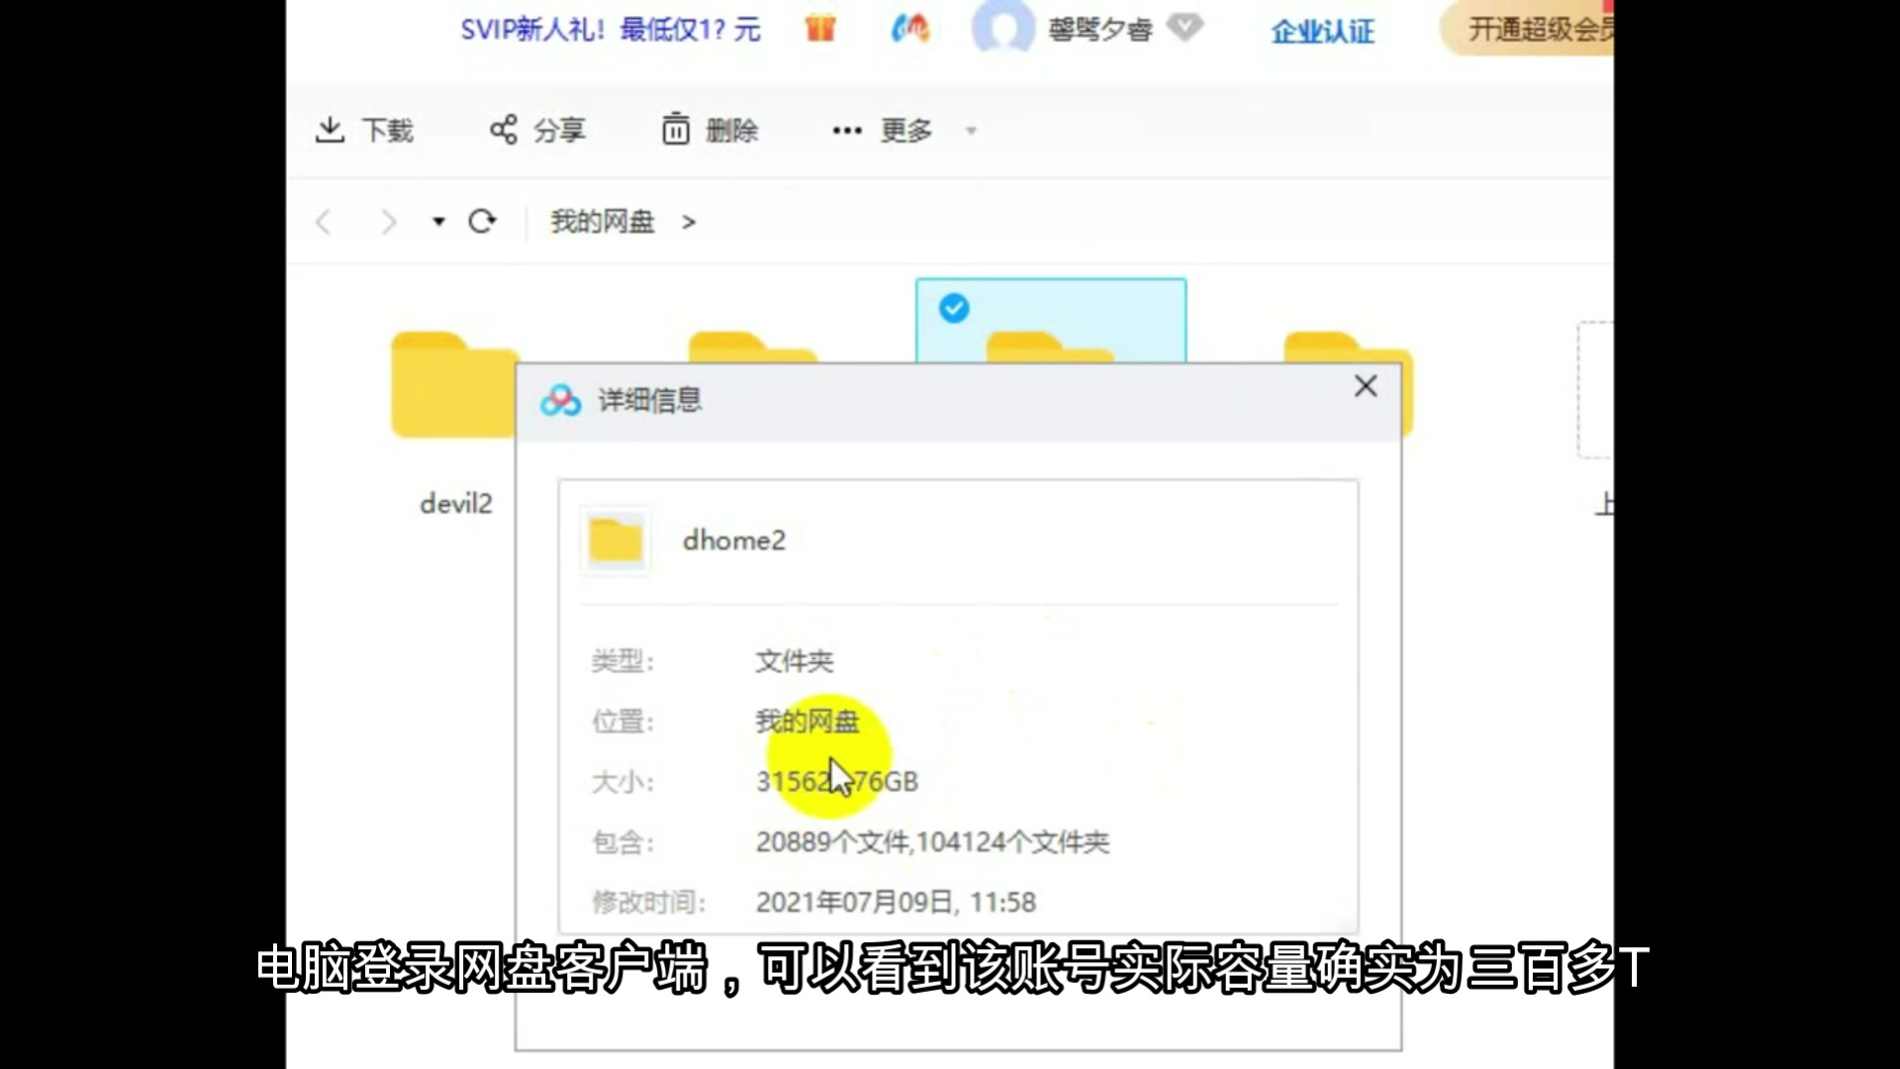Click the colorful promo icon beside the gift
The height and width of the screenshot is (1069, 1900).
tap(910, 29)
